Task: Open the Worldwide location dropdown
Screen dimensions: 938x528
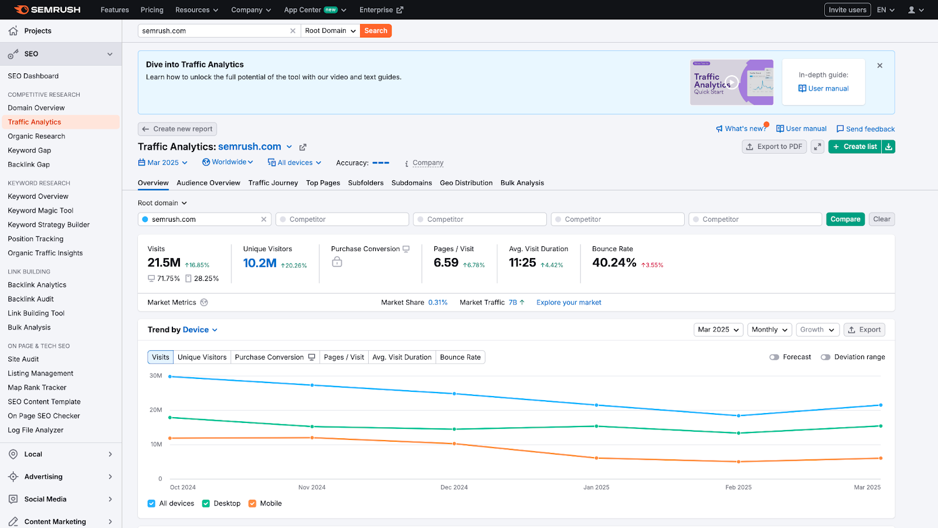Action: [x=227, y=162]
